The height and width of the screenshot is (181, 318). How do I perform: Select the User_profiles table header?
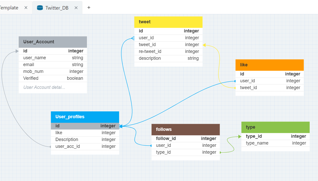(x=85, y=117)
